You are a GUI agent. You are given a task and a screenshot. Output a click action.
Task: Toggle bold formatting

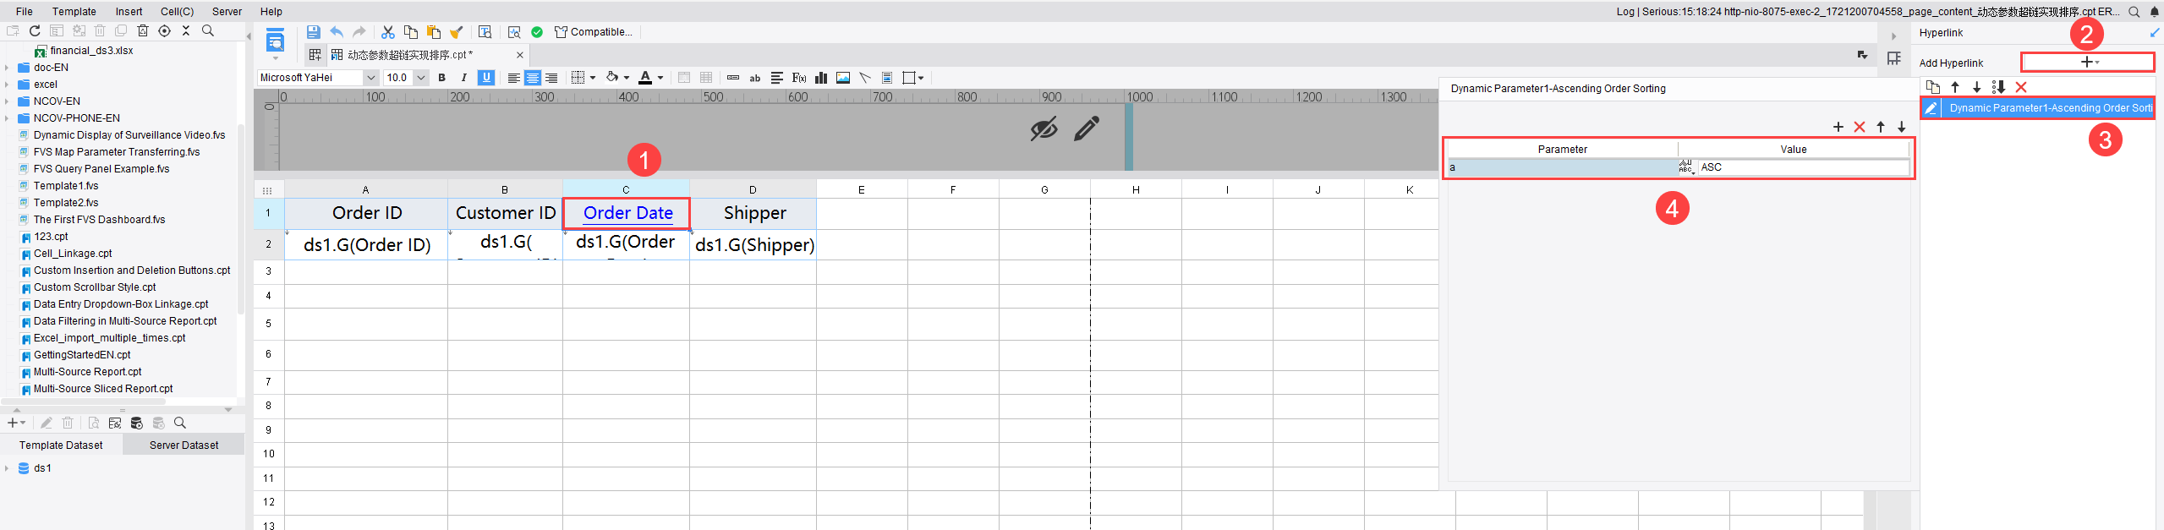441,78
